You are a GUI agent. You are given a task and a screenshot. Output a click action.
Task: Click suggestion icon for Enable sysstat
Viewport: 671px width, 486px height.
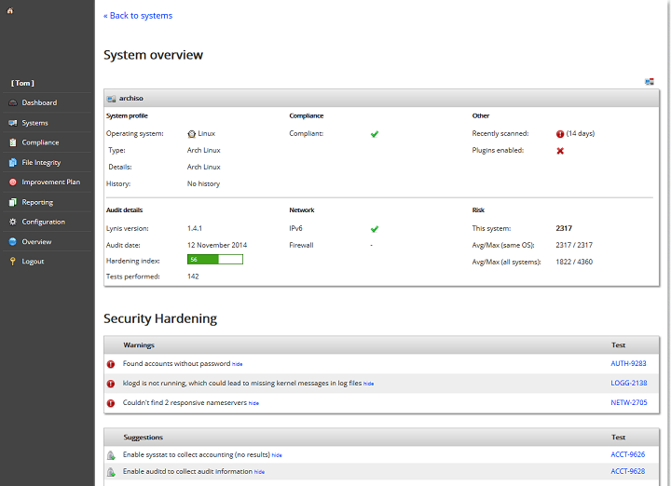pos(111,455)
